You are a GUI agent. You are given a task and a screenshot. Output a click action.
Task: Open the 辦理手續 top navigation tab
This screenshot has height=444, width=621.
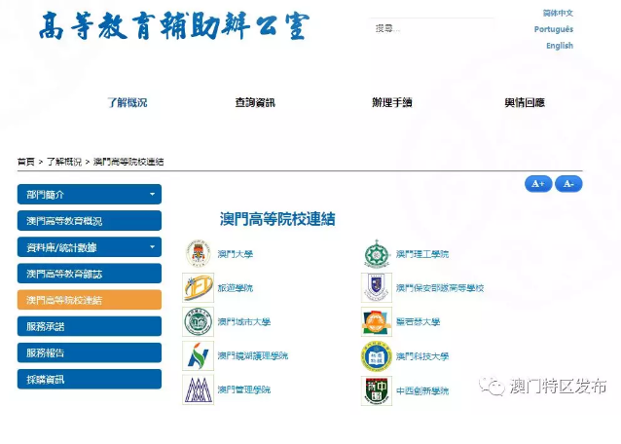tap(392, 102)
